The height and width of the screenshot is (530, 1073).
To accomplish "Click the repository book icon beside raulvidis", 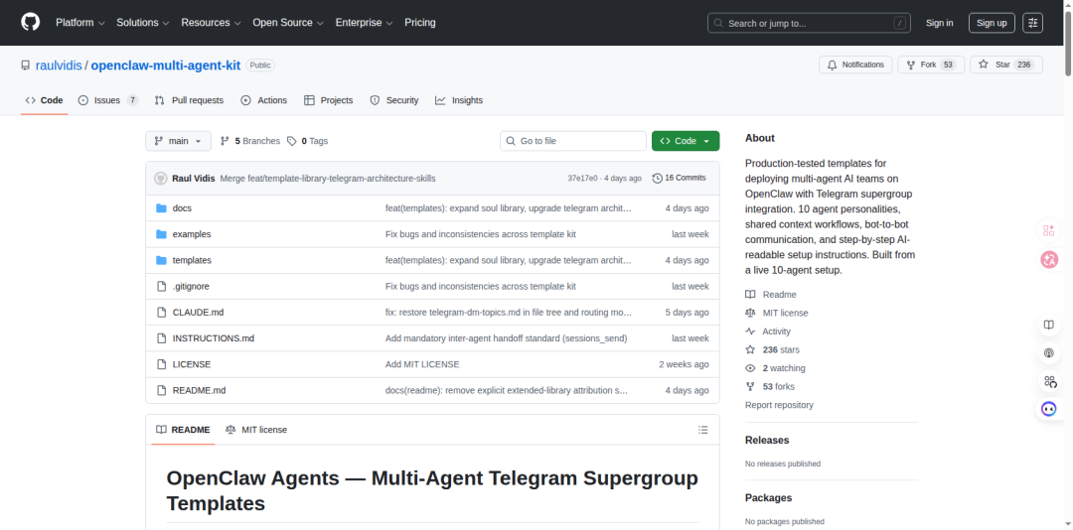I will [25, 66].
